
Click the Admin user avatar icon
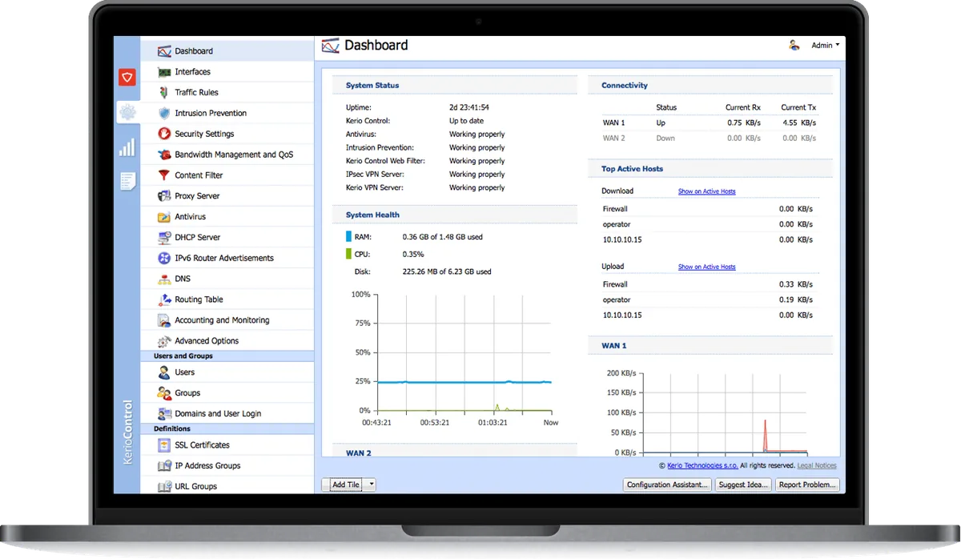pyautogui.click(x=794, y=46)
